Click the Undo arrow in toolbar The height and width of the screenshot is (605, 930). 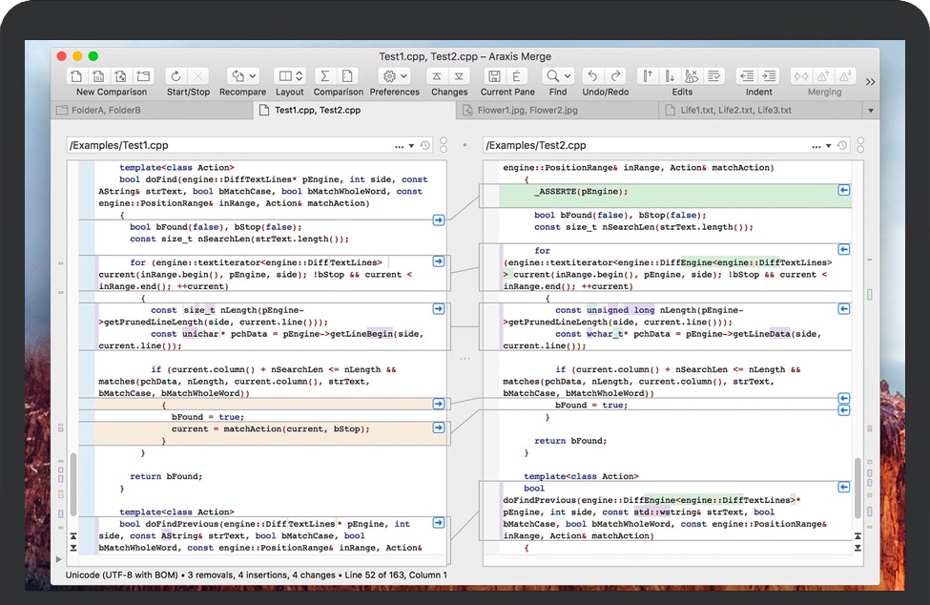pyautogui.click(x=592, y=76)
